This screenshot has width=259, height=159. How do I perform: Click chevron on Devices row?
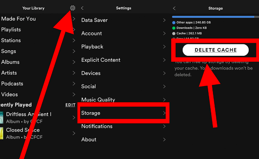[x=164, y=73]
